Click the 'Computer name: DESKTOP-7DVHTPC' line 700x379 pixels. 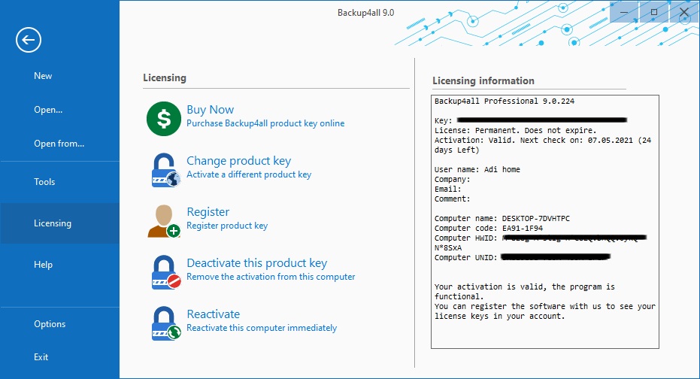point(502,219)
